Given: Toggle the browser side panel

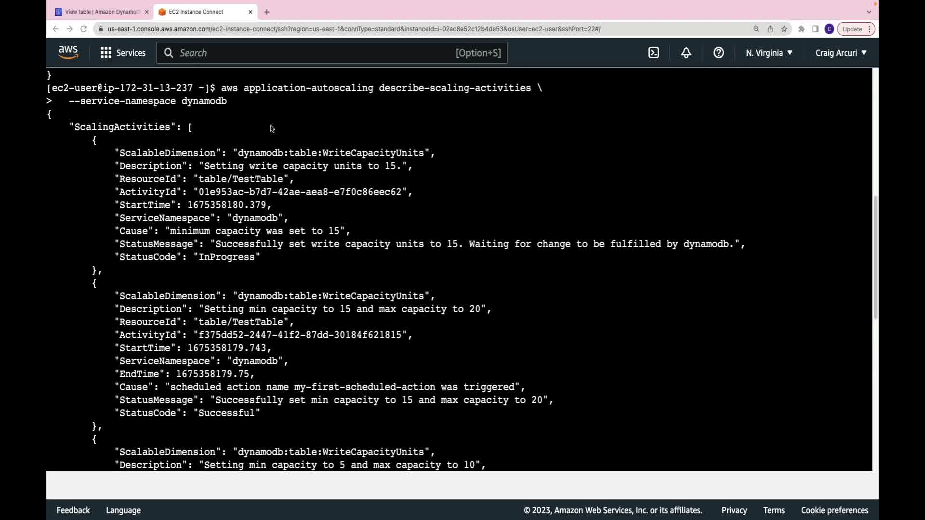Looking at the screenshot, I should point(815,29).
